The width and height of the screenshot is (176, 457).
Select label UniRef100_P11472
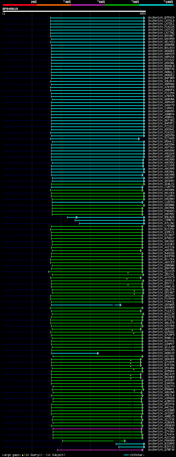pyautogui.click(x=161, y=311)
